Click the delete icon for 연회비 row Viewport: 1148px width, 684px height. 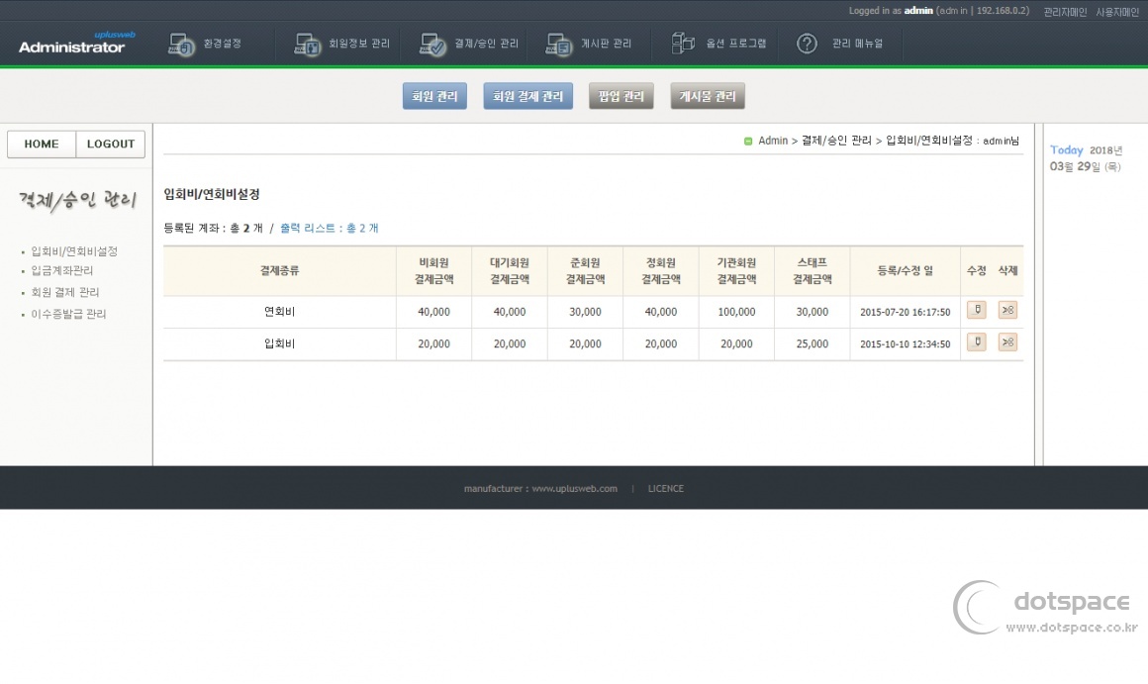1007,311
